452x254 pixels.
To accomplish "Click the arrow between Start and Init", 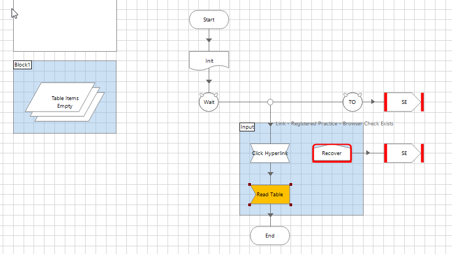I will pyautogui.click(x=209, y=40).
